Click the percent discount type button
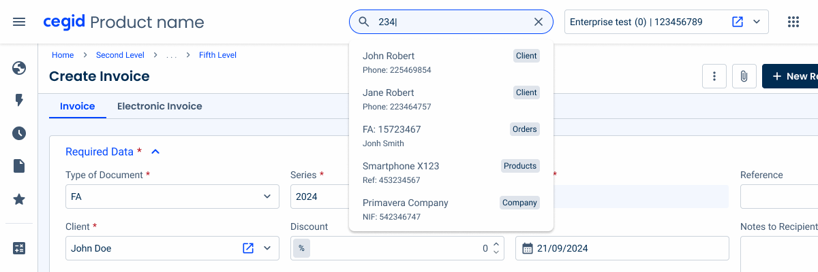 click(301, 248)
